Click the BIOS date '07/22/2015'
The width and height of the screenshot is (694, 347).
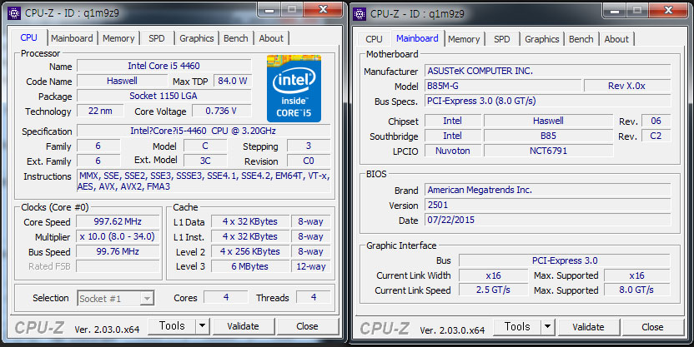tap(547, 220)
